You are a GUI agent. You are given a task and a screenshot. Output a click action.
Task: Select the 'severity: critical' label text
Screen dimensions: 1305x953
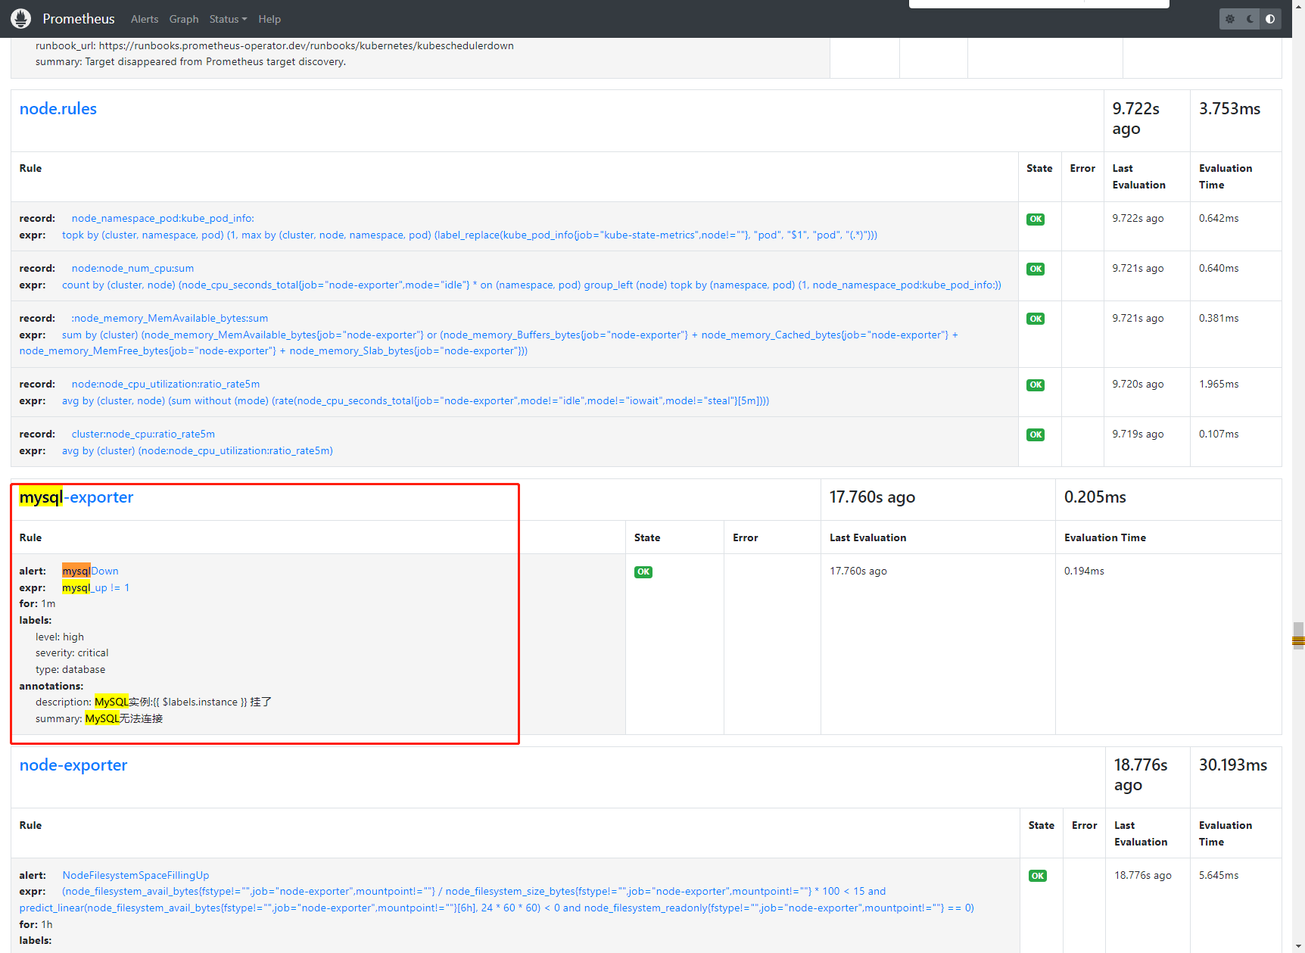pyautogui.click(x=72, y=653)
